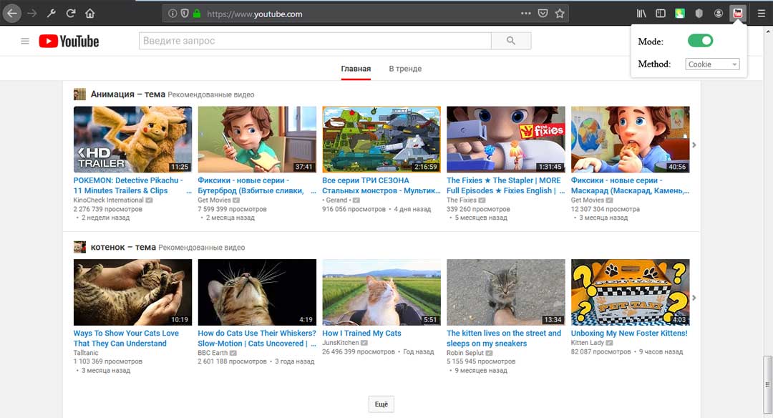
Task: Click the Ещё button
Action: click(x=381, y=404)
